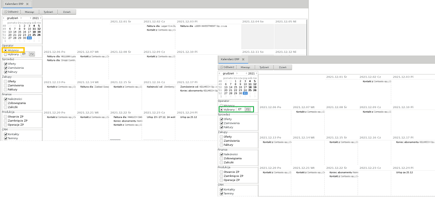Screen dimensions: 435x197
Task: Check Zaliczki in back window
Action: tap(5, 107)
